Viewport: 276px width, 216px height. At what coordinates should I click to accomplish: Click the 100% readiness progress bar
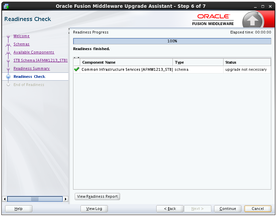tap(172, 41)
